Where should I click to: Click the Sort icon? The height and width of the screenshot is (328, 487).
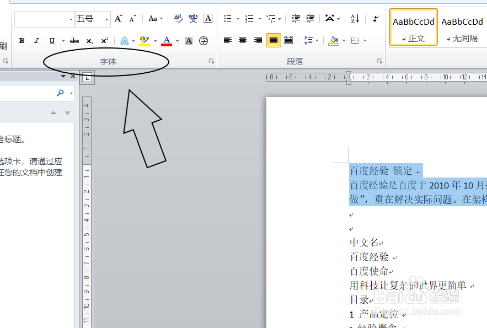pos(355,19)
